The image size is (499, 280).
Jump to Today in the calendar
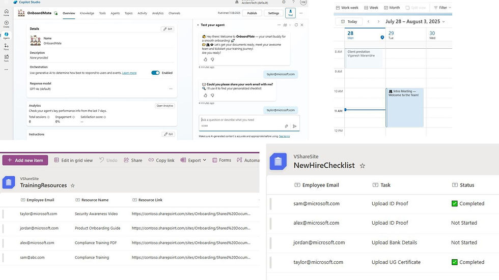point(349,21)
